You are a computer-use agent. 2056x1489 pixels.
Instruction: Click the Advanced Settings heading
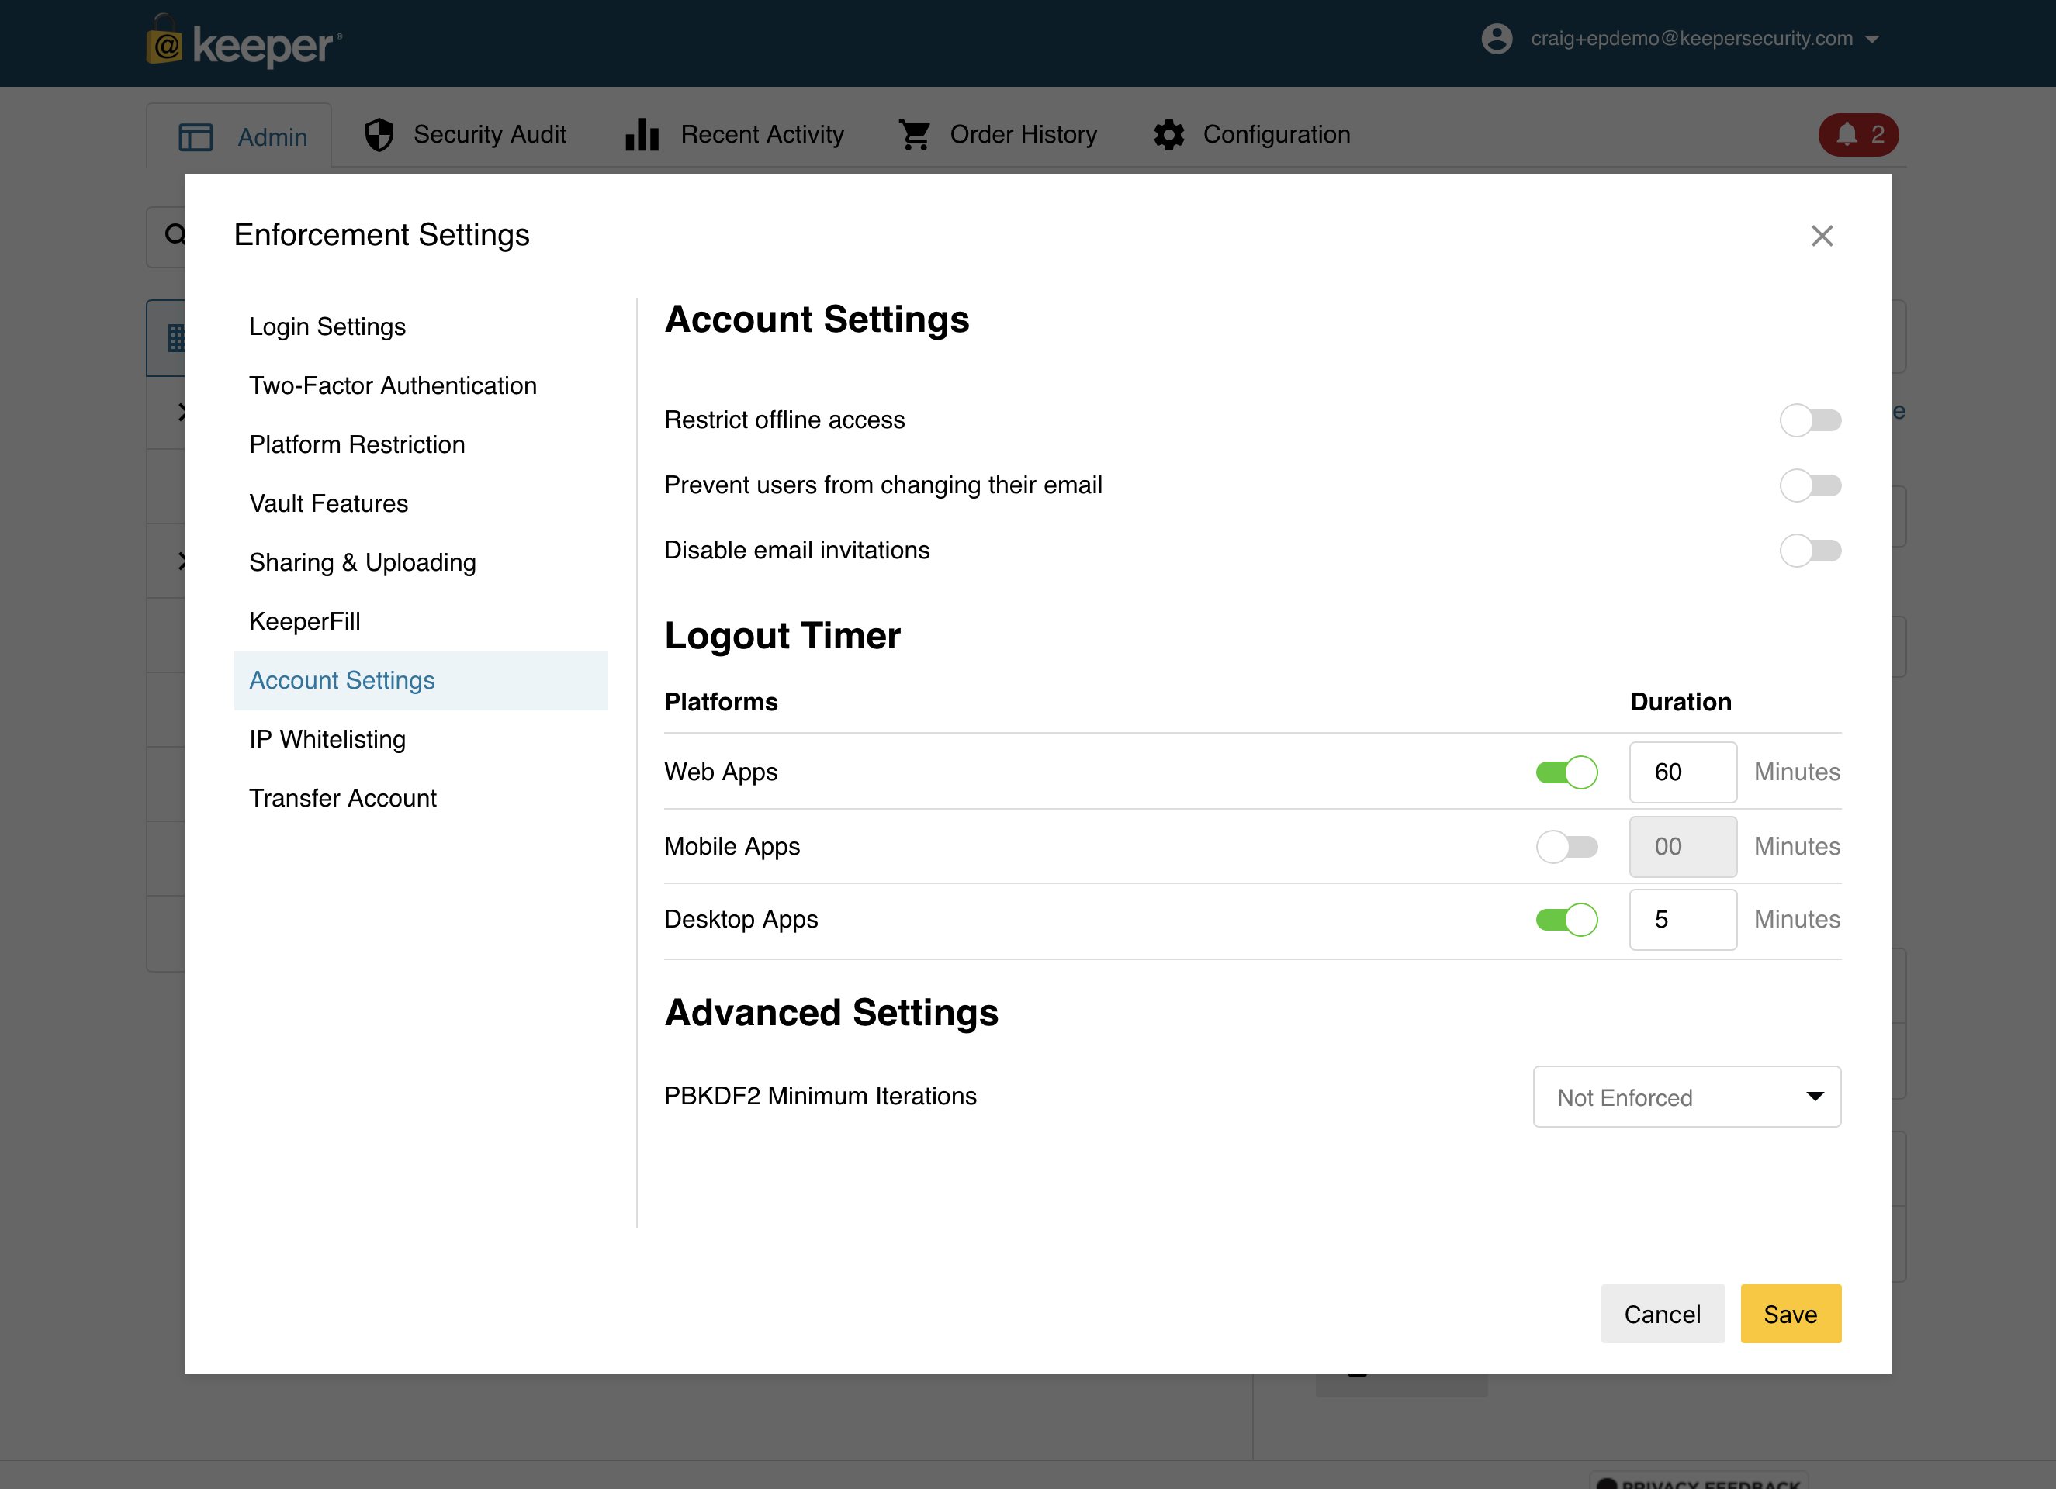click(x=831, y=1013)
